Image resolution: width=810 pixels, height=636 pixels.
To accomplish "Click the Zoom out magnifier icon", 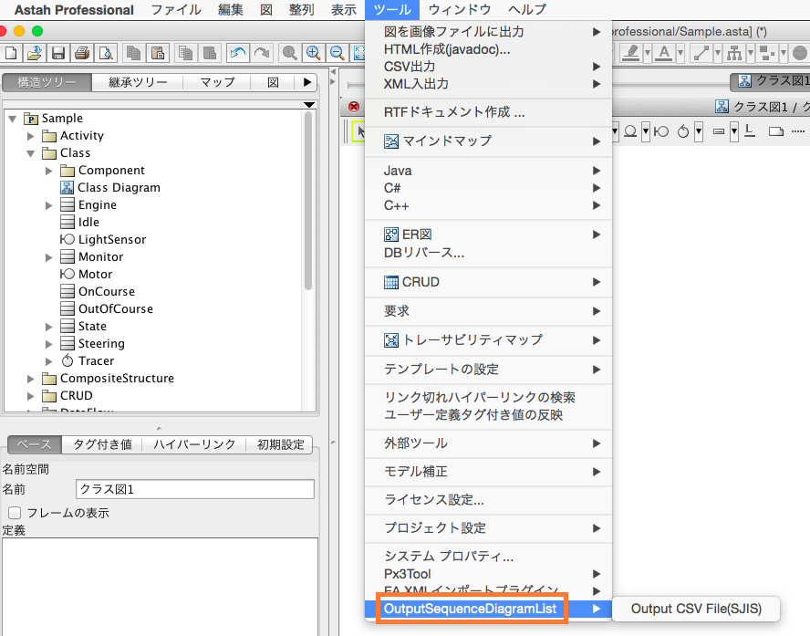I will pos(337,53).
